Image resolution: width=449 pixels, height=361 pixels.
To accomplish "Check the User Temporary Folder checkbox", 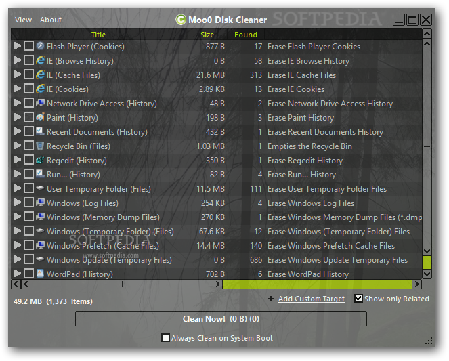I will [x=28, y=188].
